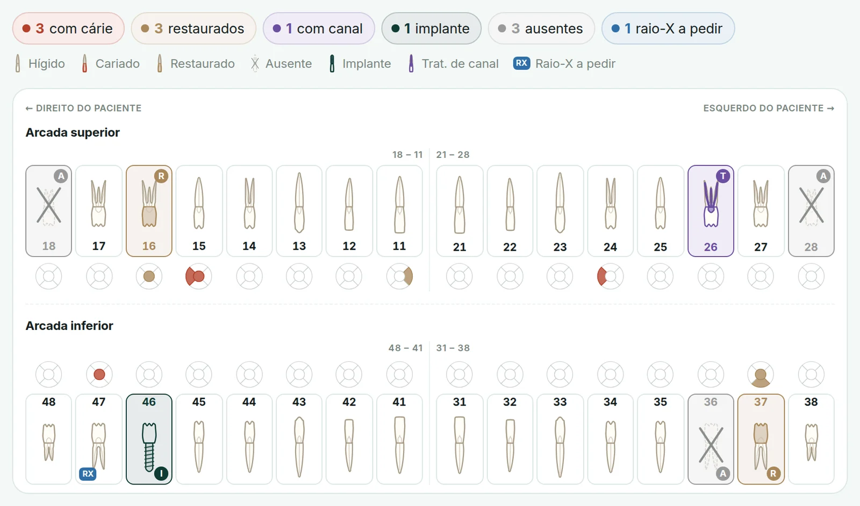Open tooth 48 molar card
Screen dimensions: 860x506
pos(49,439)
